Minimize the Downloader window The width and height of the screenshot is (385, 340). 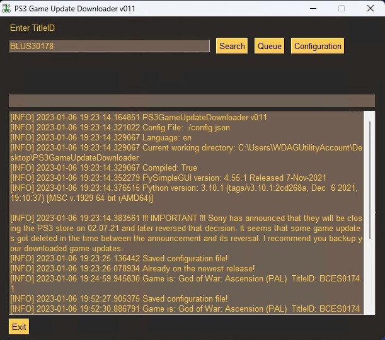tap(313, 8)
